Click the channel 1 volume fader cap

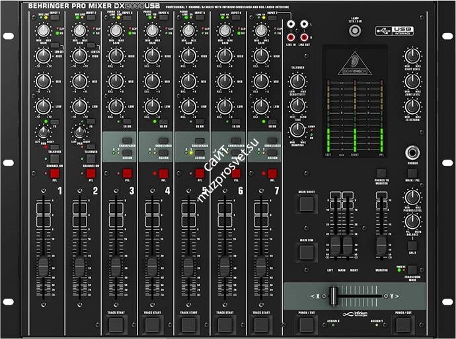tap(44, 266)
